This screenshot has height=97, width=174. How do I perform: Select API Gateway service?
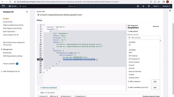133,56
